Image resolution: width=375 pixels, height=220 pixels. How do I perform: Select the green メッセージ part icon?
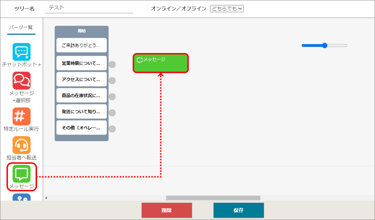[x=22, y=174]
